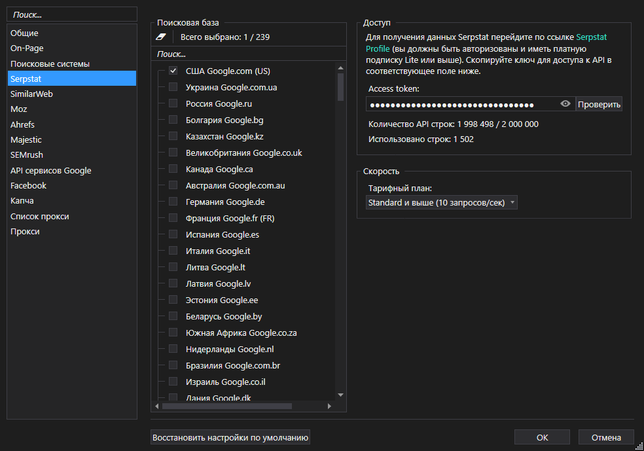Screen dimensions: 644x451
Task: Focus the sidebar Поиск search field
Action: click(72, 14)
